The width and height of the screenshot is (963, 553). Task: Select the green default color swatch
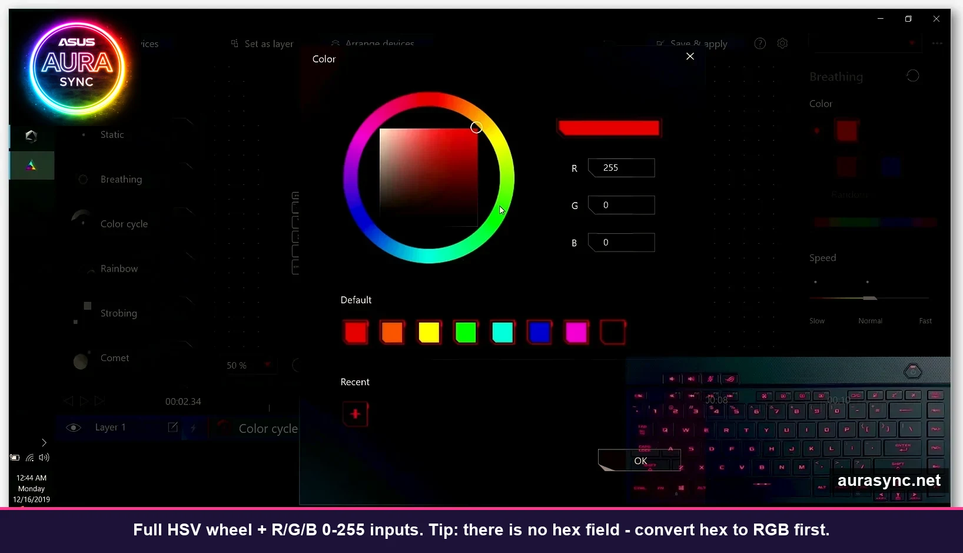pyautogui.click(x=466, y=332)
